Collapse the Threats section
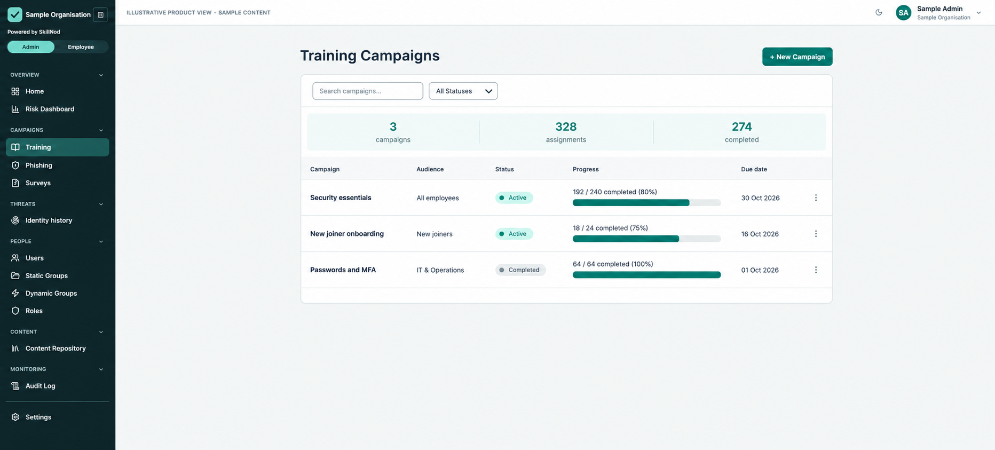This screenshot has width=995, height=450. (x=101, y=204)
